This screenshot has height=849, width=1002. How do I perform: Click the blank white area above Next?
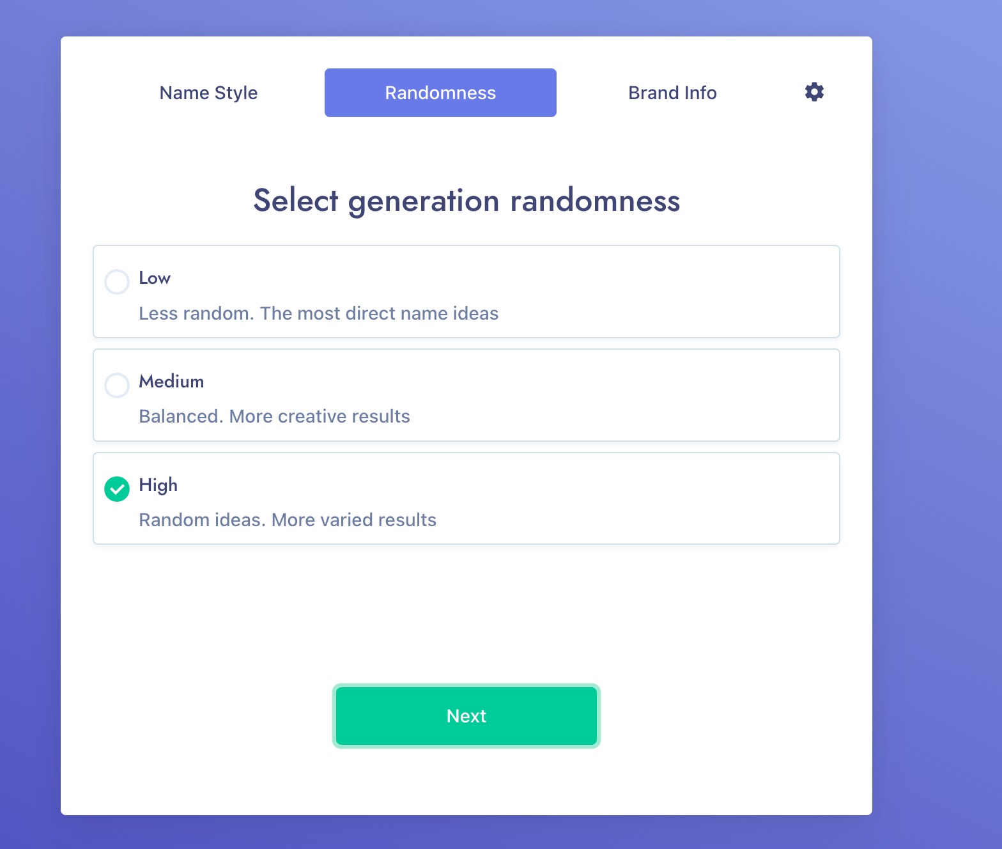point(466,614)
